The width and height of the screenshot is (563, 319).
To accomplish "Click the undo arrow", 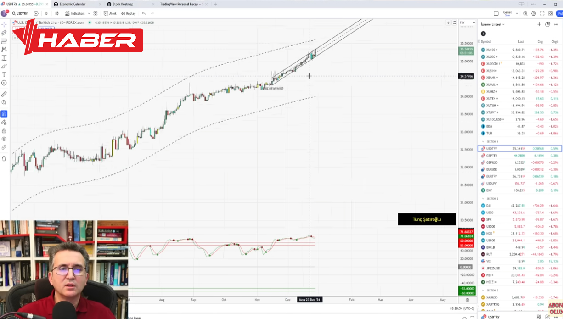I will pyautogui.click(x=144, y=13).
